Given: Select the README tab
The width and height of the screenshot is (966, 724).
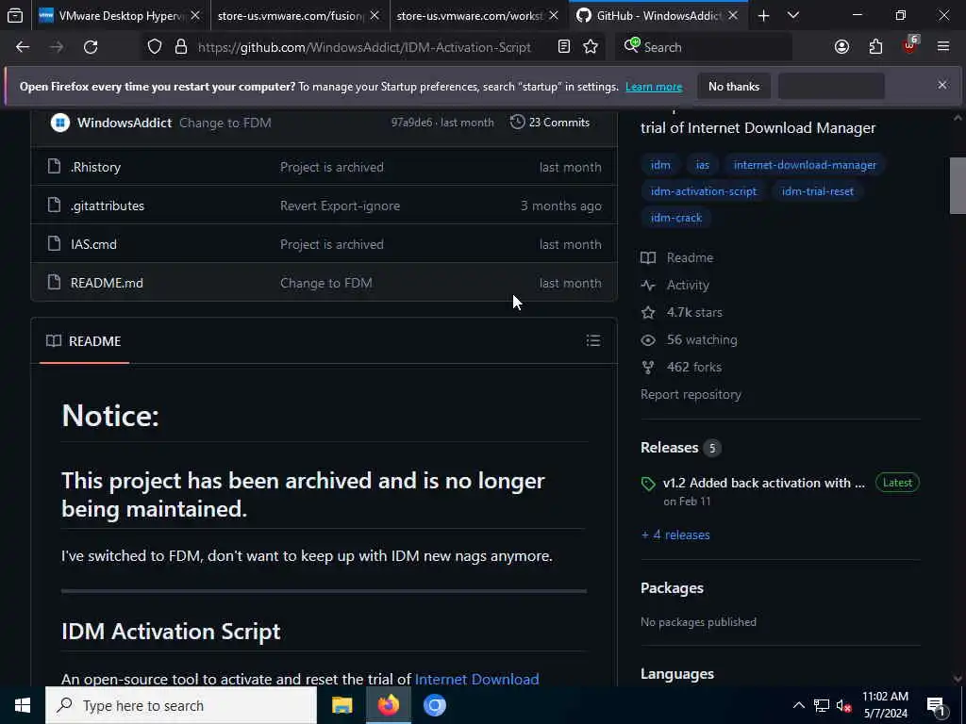Looking at the screenshot, I should pos(84,341).
